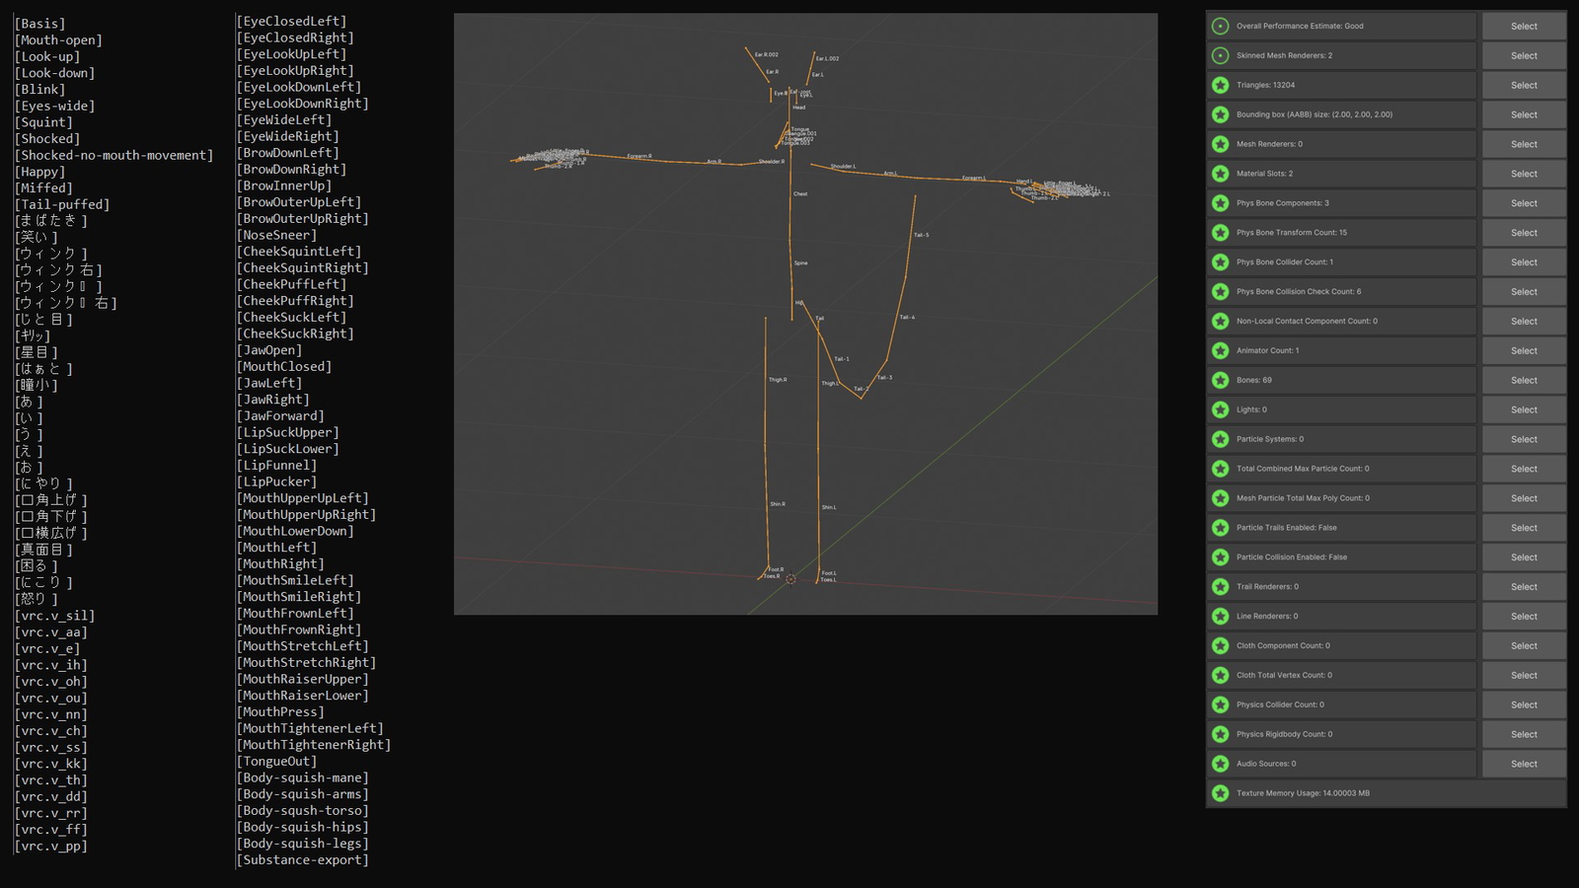Click the [Substance-export] entry at list bottom
1579x888 pixels.
(x=302, y=860)
